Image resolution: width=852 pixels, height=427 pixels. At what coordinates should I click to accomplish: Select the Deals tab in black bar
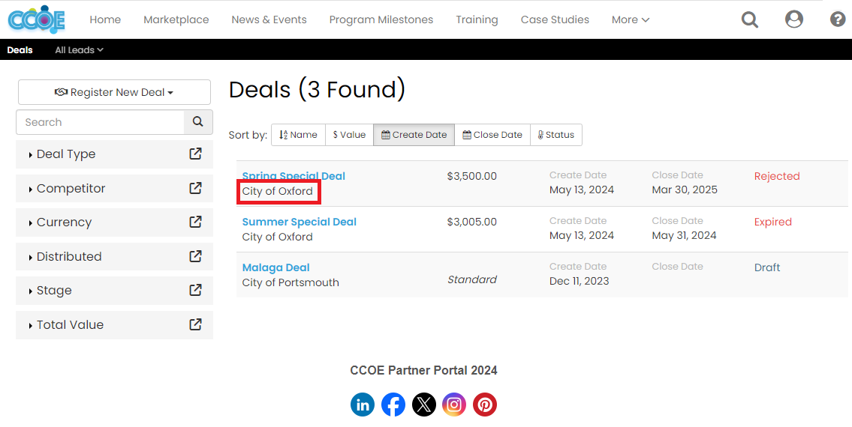20,50
